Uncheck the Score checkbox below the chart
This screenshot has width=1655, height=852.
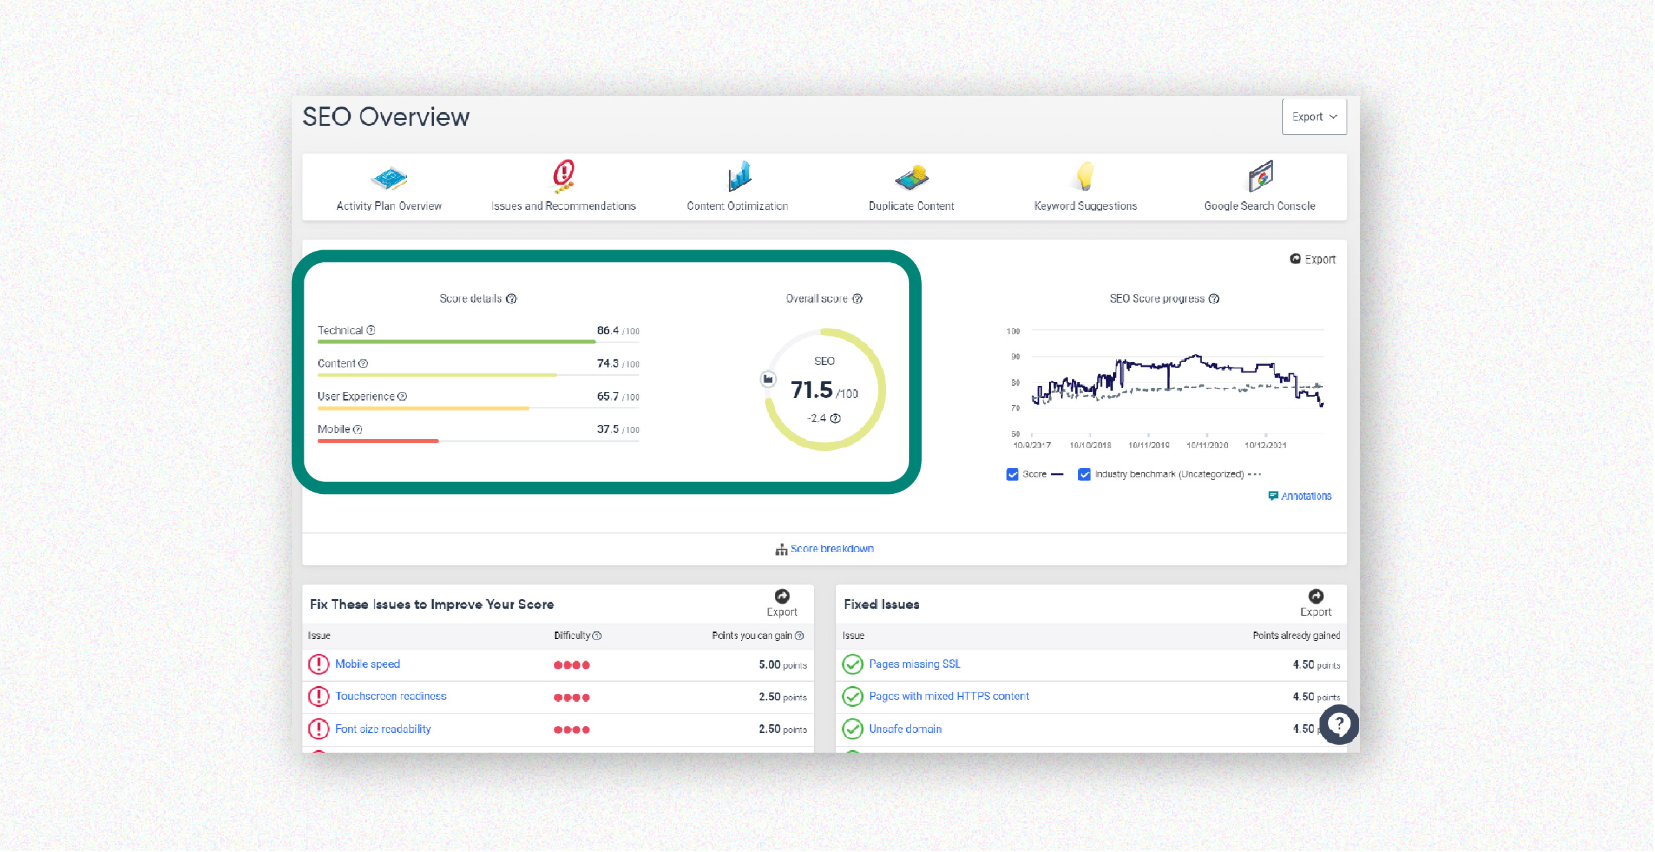(1012, 474)
